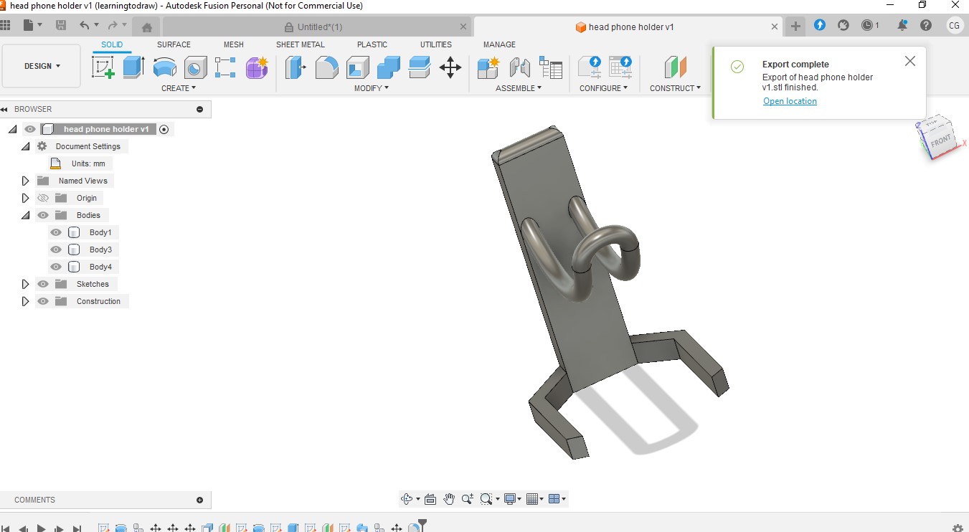This screenshot has width=969, height=532.
Task: Click the FRONT face of ViewCube
Action: [x=940, y=141]
